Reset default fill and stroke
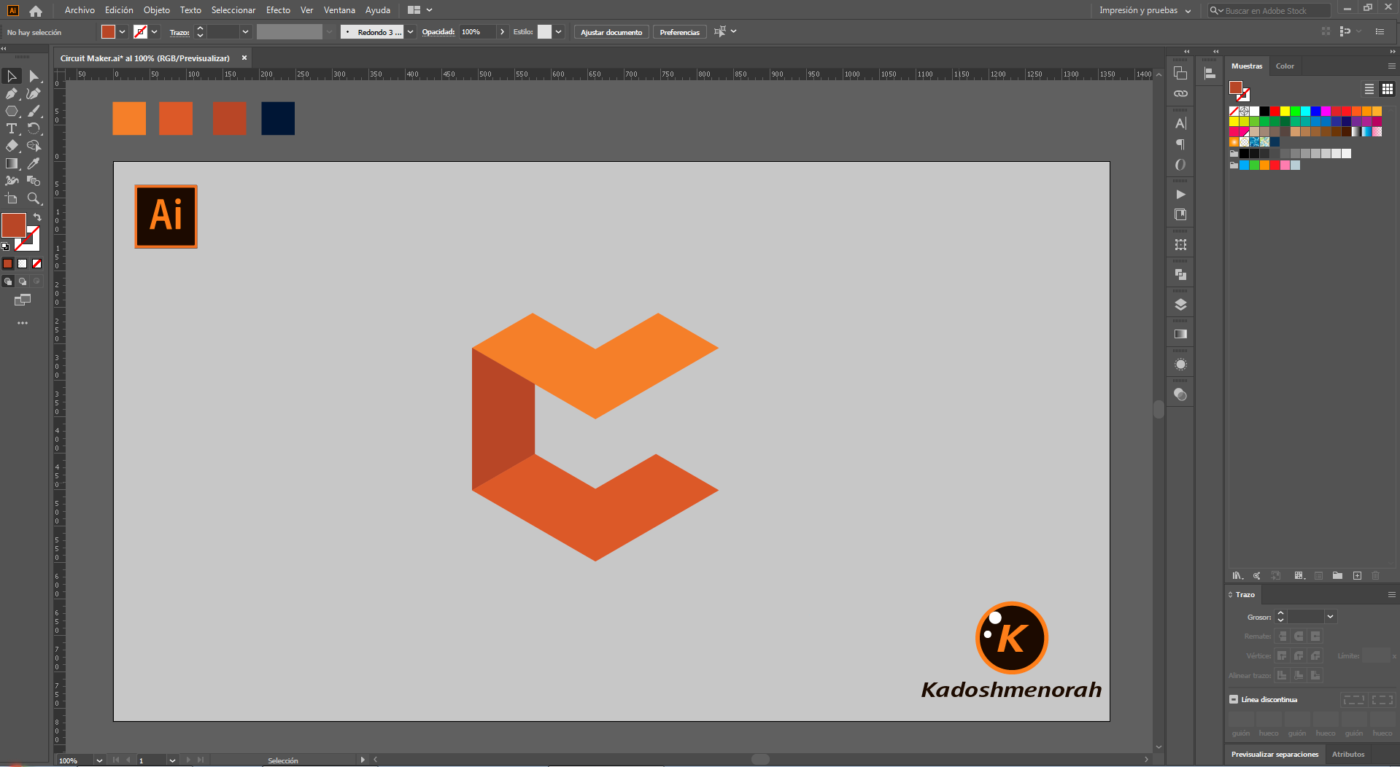 (5, 246)
